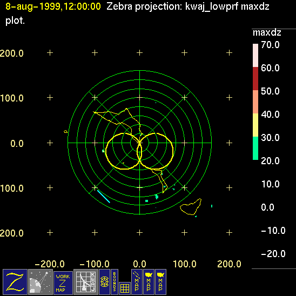Click the MAP icon with diagonal lines
This screenshot has height=296, width=296.
(137, 282)
